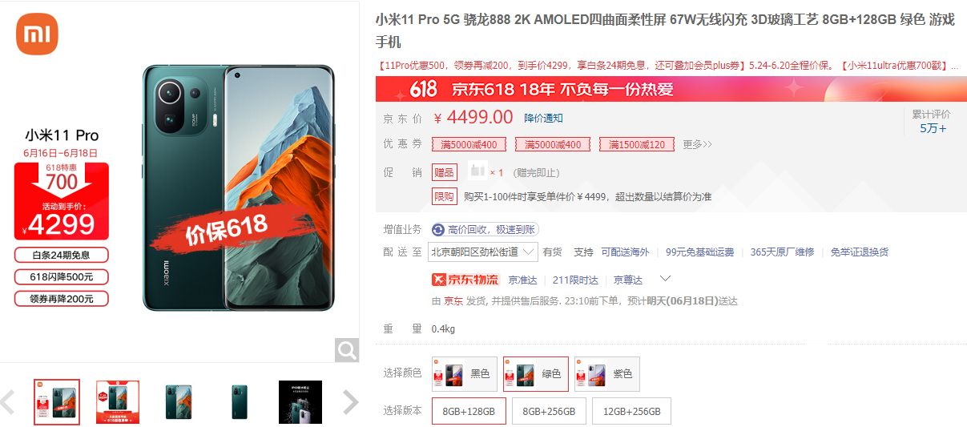Open the delivery address dropdown 北京朝阳区劲松街道
The height and width of the screenshot is (427, 967).
(x=482, y=252)
